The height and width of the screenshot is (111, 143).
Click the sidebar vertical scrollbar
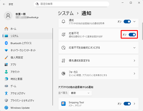[53, 67]
